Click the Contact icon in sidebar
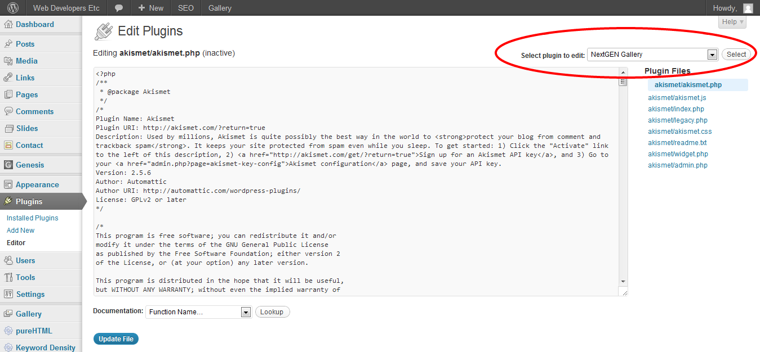 coord(8,145)
